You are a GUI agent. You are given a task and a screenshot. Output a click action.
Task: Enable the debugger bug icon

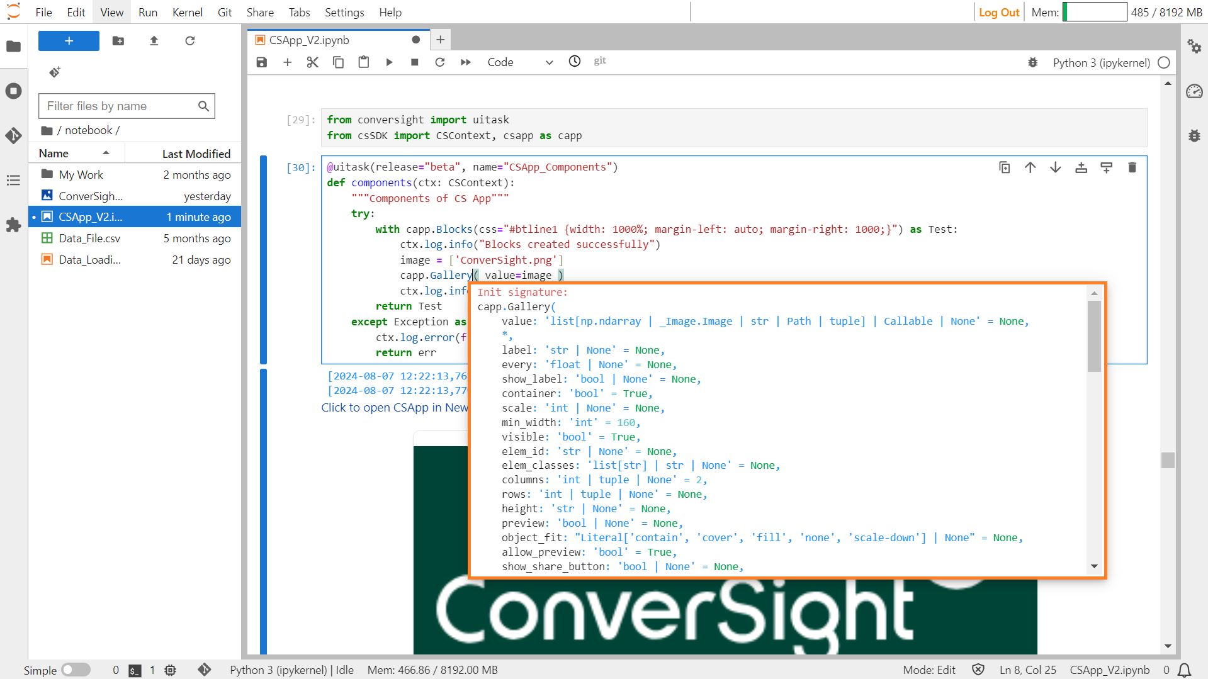[x=1033, y=62]
